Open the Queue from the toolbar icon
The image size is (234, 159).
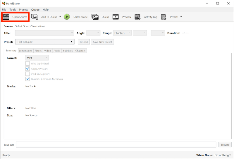pyautogui.click(x=95, y=17)
